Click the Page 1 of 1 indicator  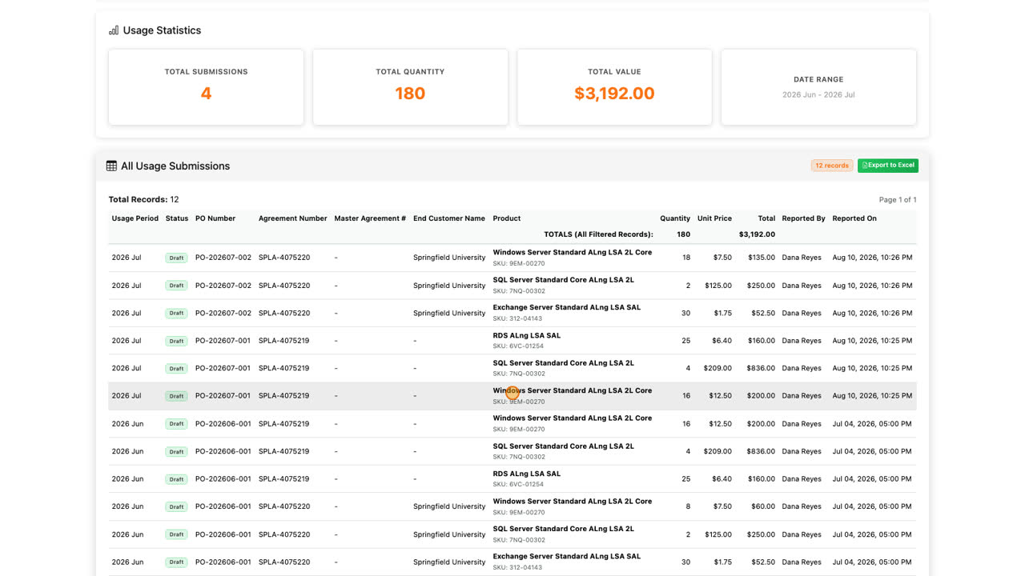[x=898, y=199]
